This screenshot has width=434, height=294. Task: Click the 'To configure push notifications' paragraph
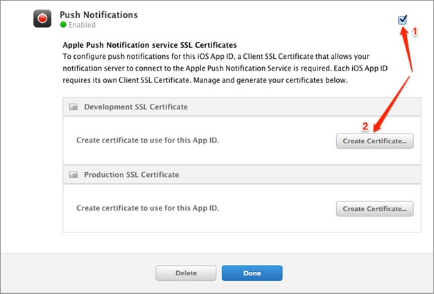click(225, 68)
